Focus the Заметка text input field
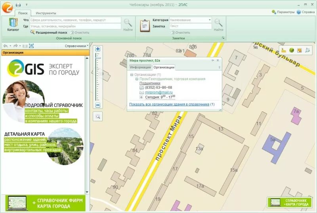 191,26
